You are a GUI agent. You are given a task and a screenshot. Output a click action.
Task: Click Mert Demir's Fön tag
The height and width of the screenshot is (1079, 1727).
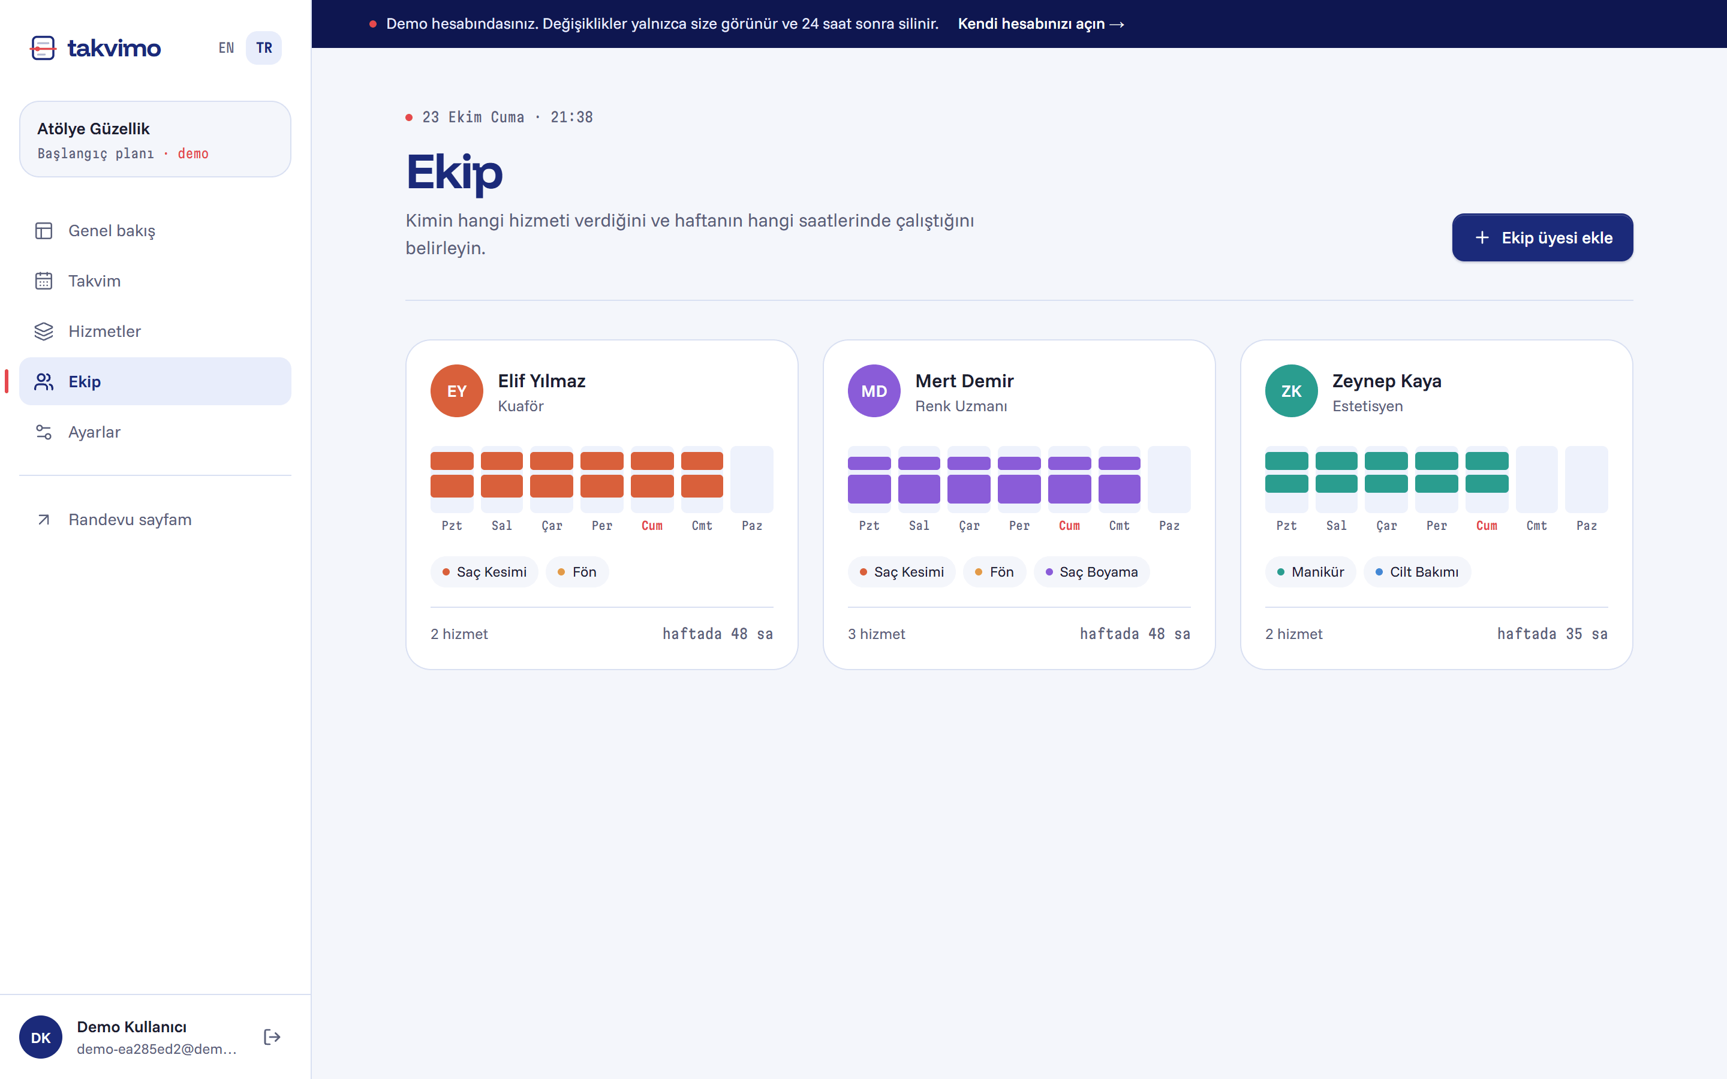pyautogui.click(x=994, y=572)
